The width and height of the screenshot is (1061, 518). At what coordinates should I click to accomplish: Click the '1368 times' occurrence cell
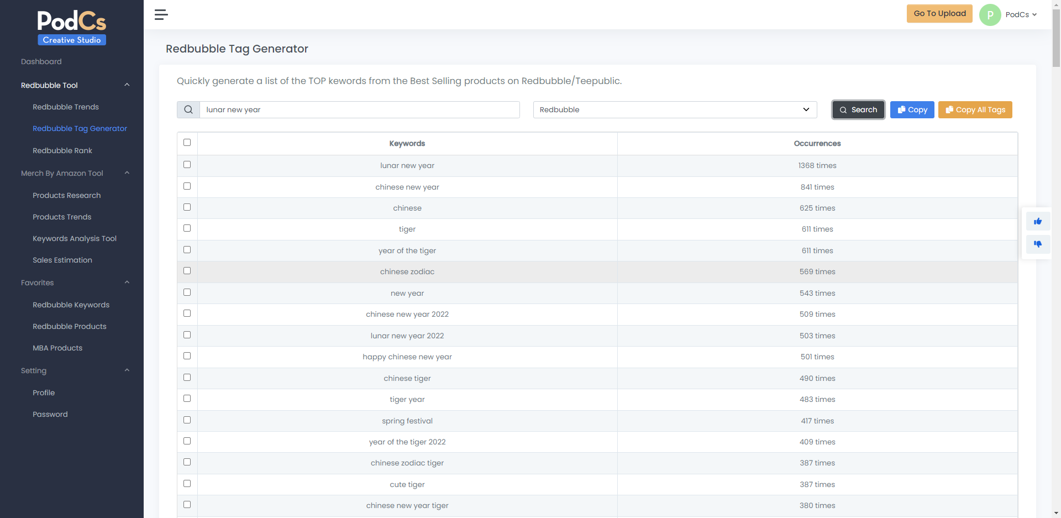[x=817, y=165]
